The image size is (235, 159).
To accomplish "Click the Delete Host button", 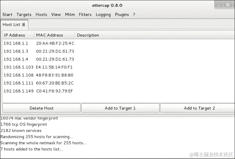I will pos(42,108).
